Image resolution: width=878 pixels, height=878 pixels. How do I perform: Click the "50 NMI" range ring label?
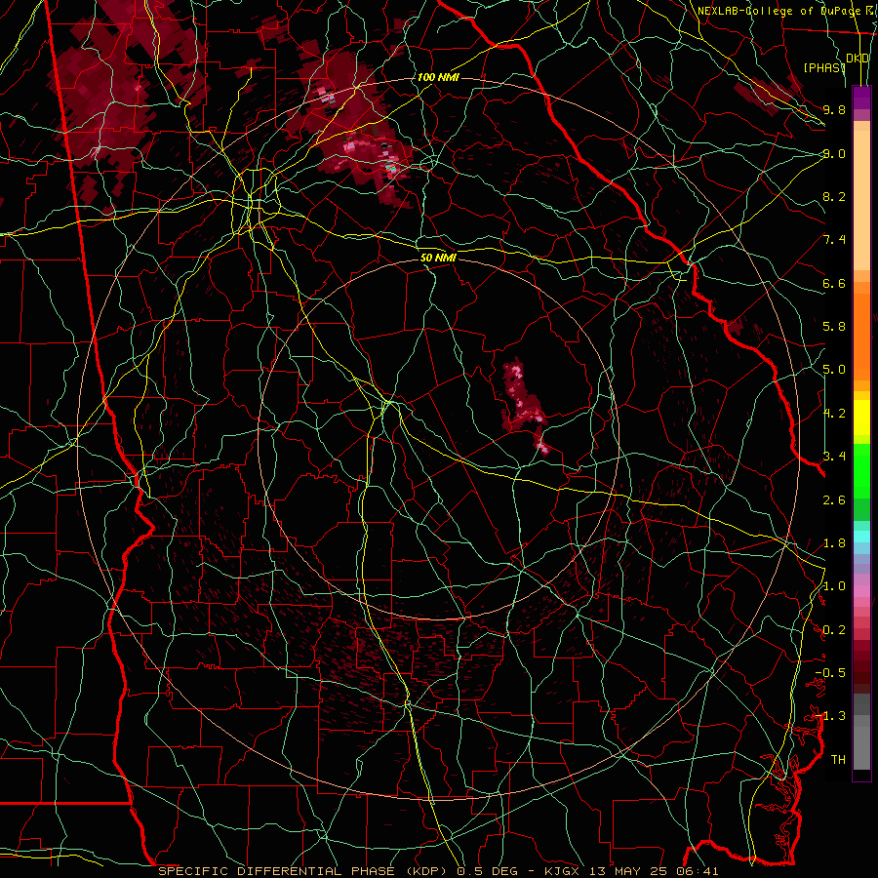tap(438, 259)
